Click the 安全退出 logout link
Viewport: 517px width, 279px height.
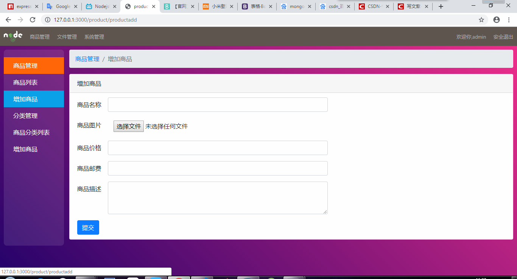[x=503, y=37]
